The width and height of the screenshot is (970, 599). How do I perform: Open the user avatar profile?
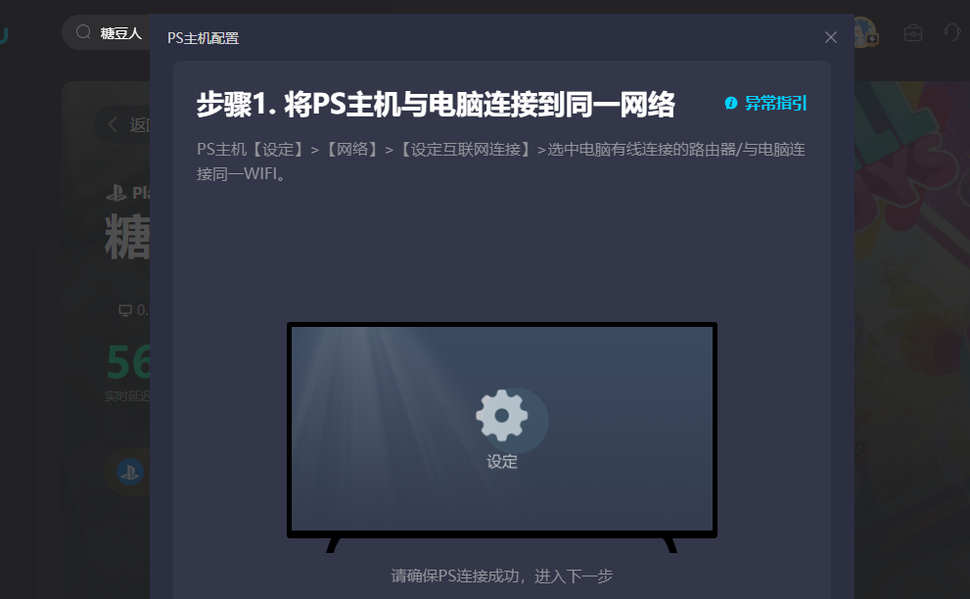[x=865, y=32]
